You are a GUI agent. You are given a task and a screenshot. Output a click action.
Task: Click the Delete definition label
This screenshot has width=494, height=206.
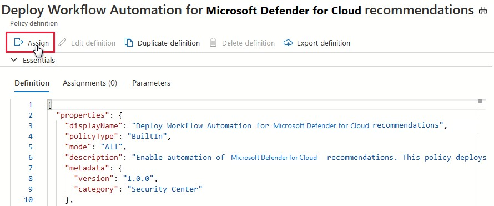248,43
